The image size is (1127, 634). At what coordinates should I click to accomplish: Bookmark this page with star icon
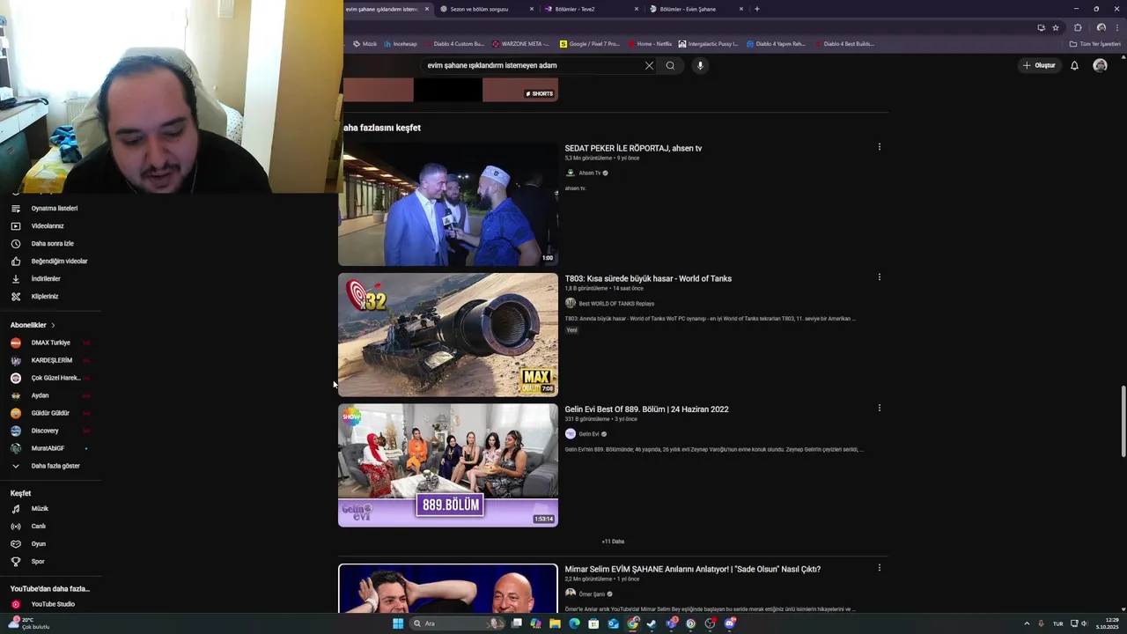[1056, 27]
